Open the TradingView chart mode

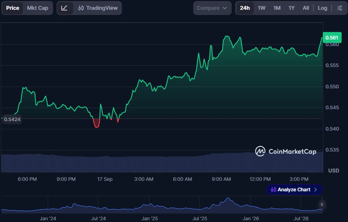pos(98,8)
